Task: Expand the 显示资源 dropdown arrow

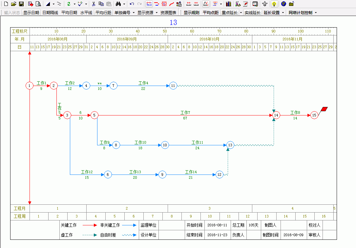Action: 157,13
